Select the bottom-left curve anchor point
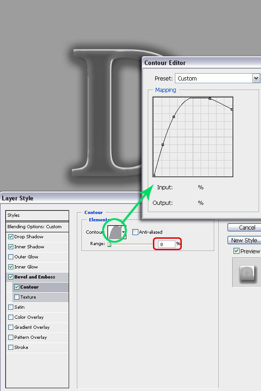This screenshot has width=261, height=391. pyautogui.click(x=154, y=176)
